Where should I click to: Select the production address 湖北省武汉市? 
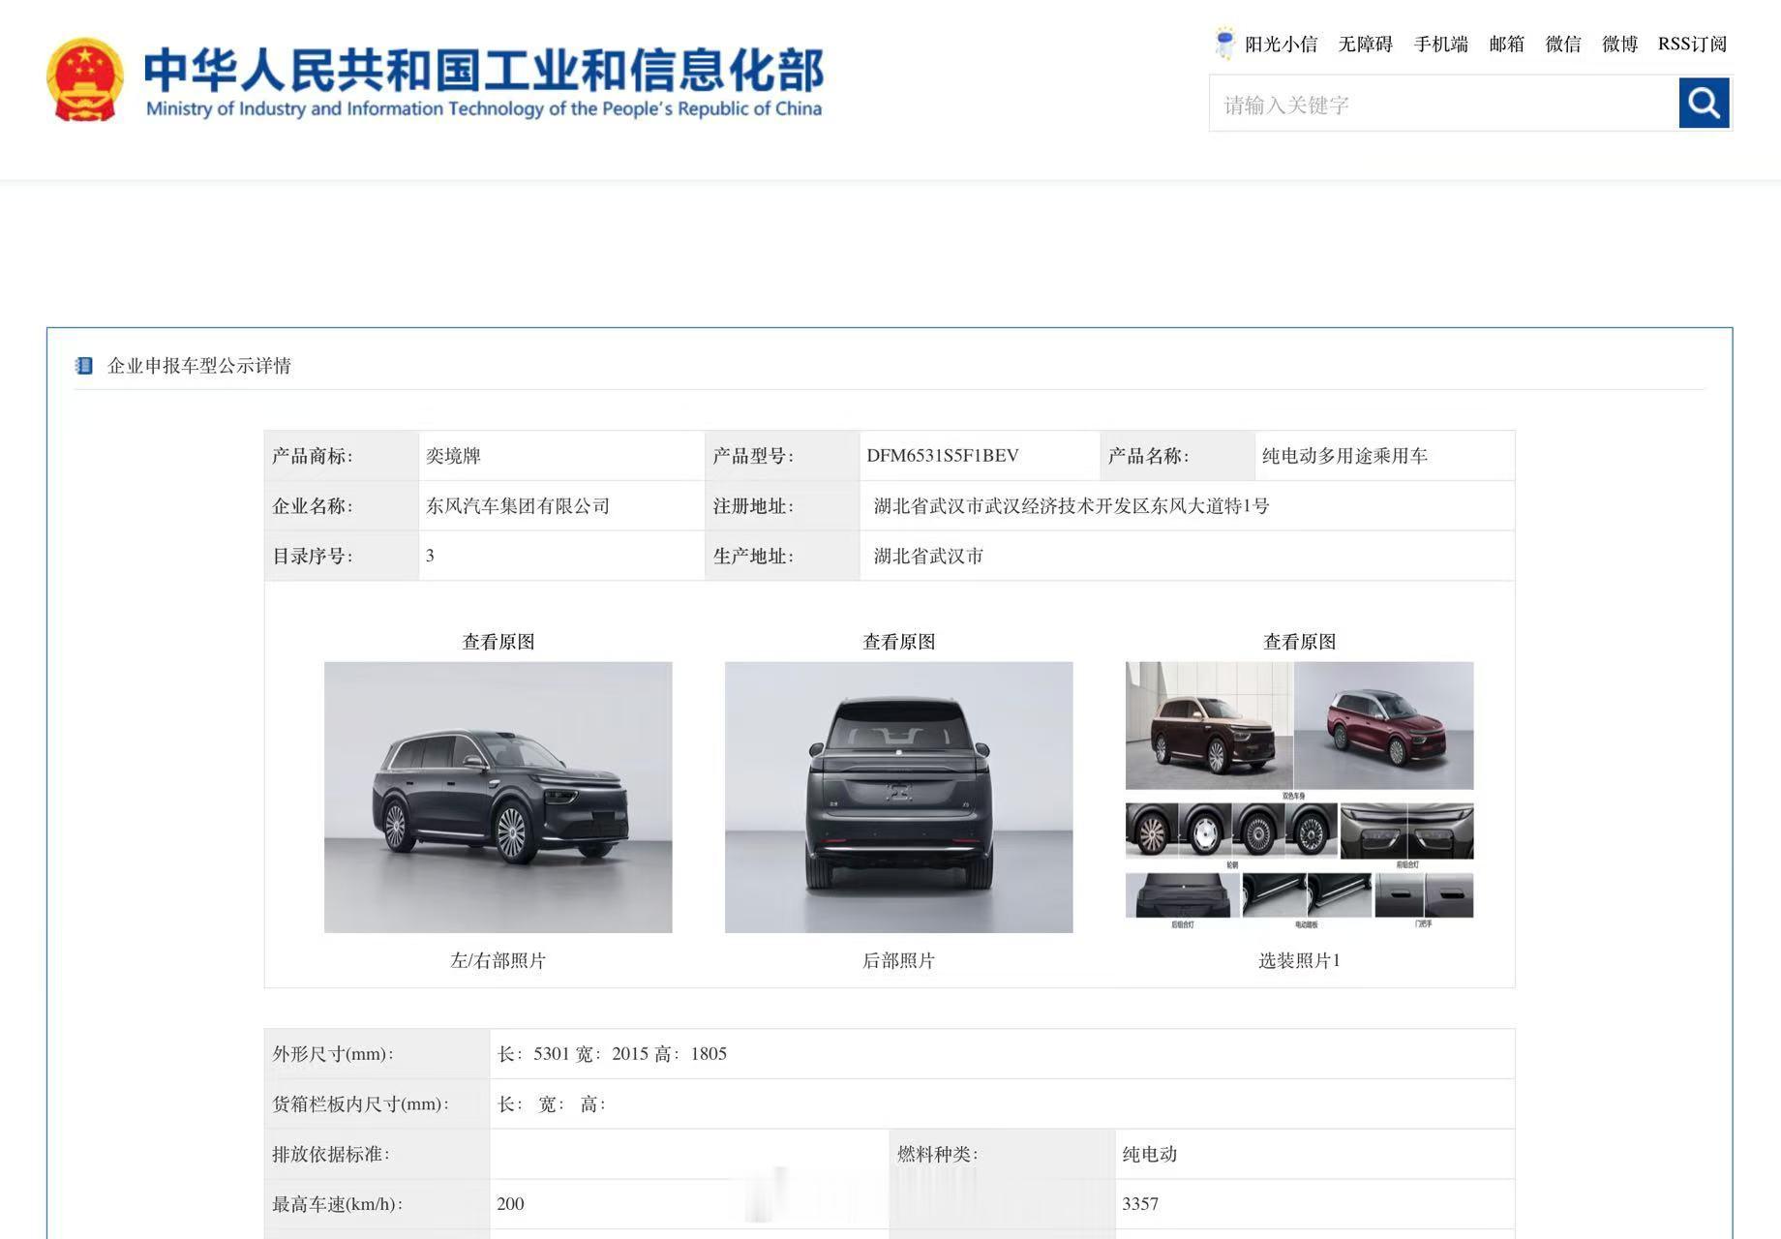[928, 556]
